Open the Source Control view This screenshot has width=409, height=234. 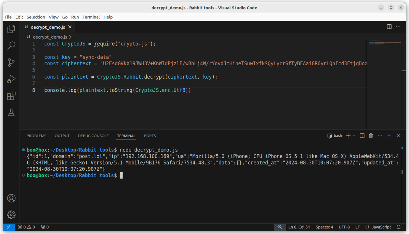(11, 62)
